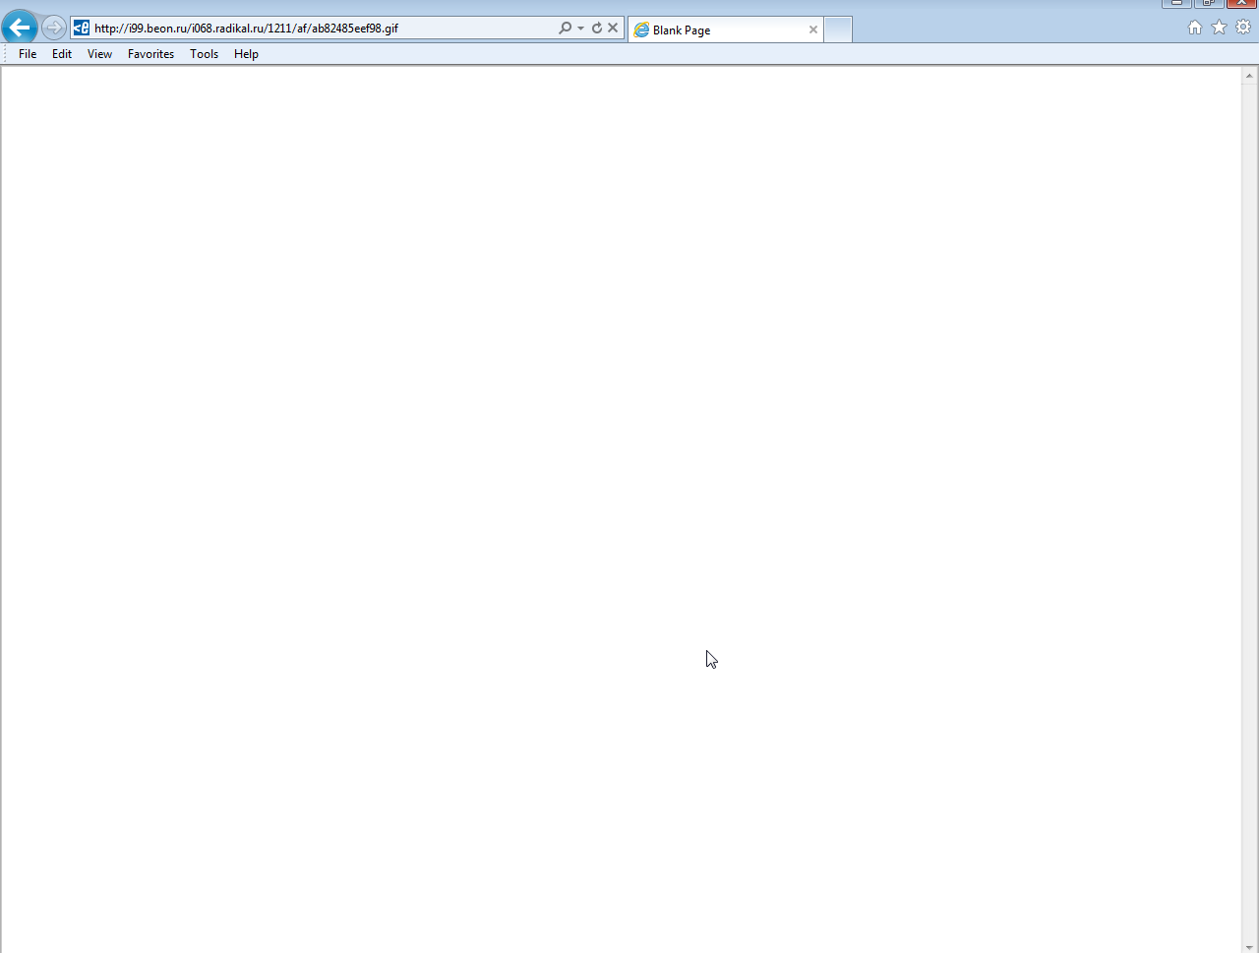Click the site icon in address bar
Viewport: 1259px width, 953px height.
coord(82,29)
